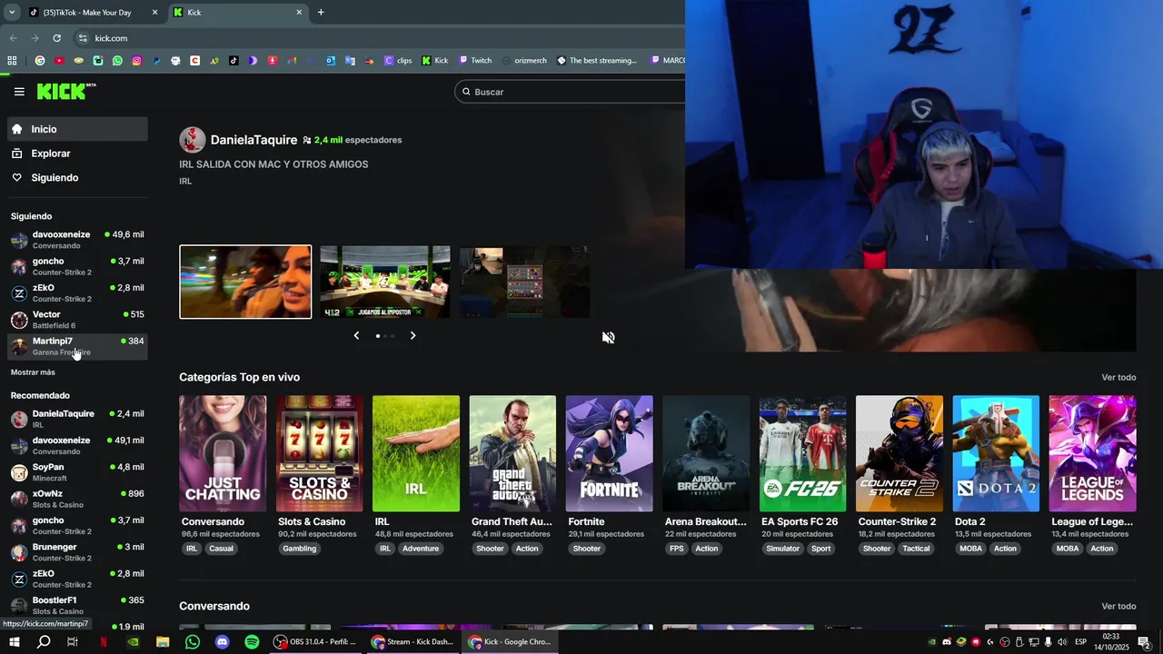Reload the kick.com page

pyautogui.click(x=56, y=38)
